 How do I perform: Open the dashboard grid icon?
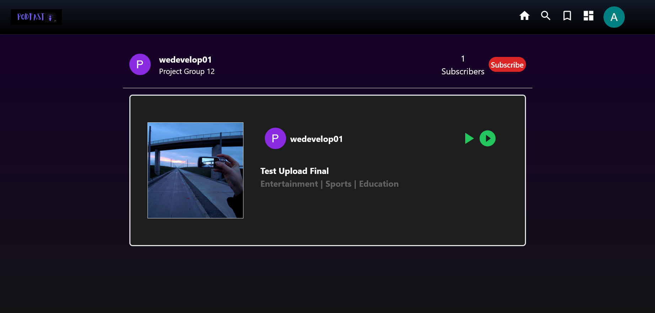click(588, 16)
